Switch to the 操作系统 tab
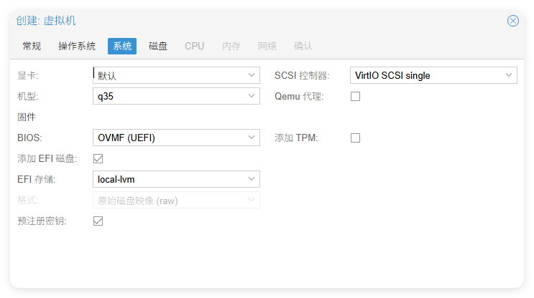 coord(77,46)
